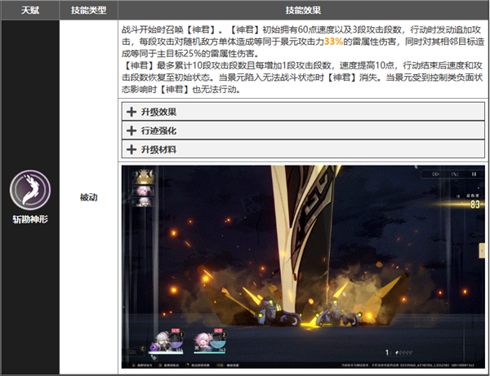The height and width of the screenshot is (376, 490).
Task: Click the 斩勘神形 talent icon
Action: click(x=30, y=190)
